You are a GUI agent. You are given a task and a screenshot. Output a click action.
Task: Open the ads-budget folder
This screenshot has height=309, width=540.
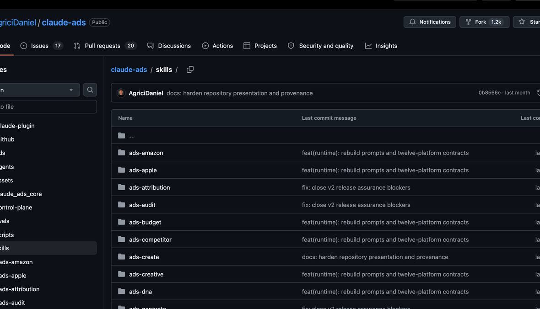145,222
